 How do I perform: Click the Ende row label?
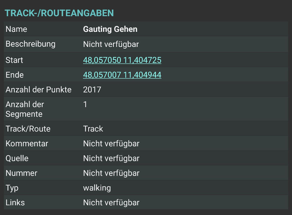pos(15,75)
